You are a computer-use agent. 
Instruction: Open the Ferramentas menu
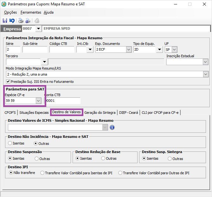point(31,12)
